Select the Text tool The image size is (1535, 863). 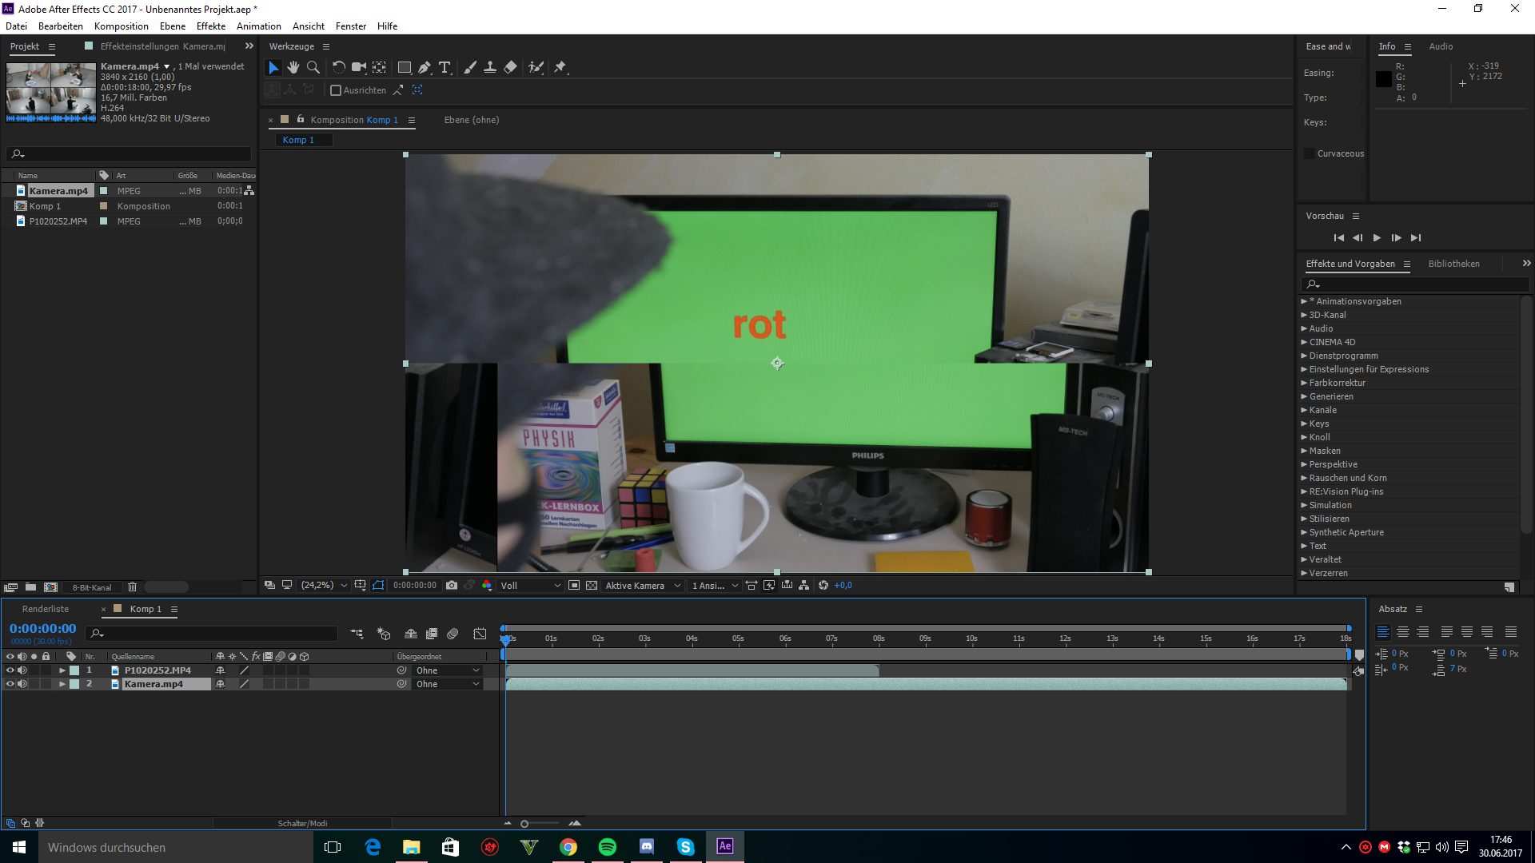click(x=445, y=68)
